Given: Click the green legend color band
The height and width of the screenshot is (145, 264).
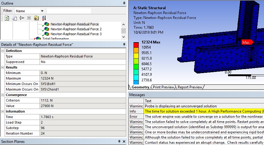Looking at the screenshot, I should (x=136, y=66).
